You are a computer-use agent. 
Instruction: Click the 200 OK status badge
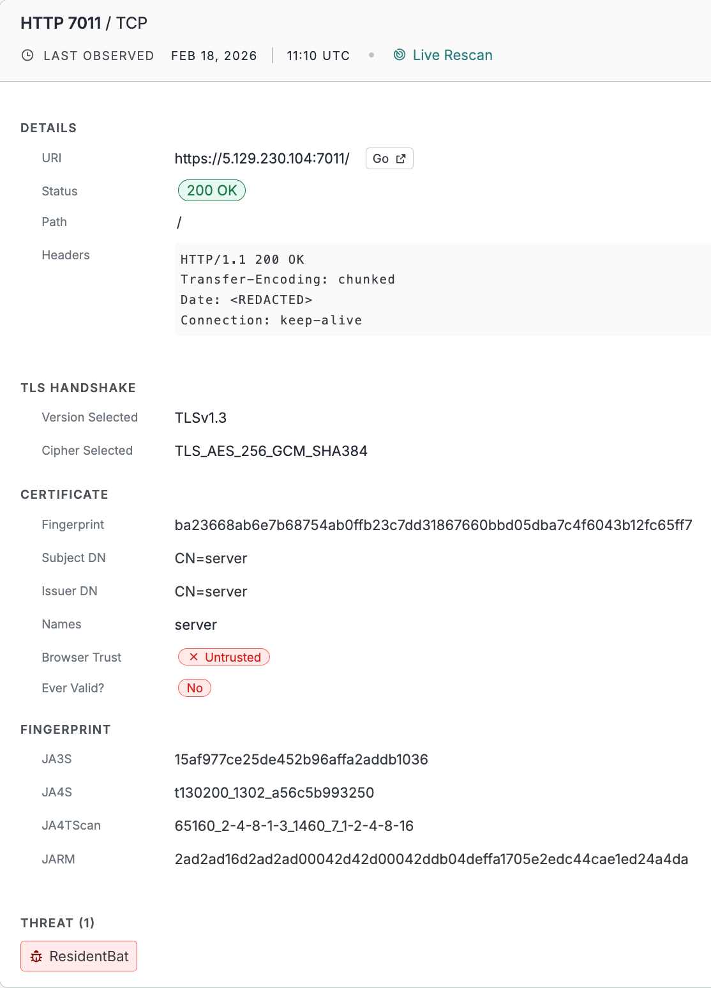point(212,190)
